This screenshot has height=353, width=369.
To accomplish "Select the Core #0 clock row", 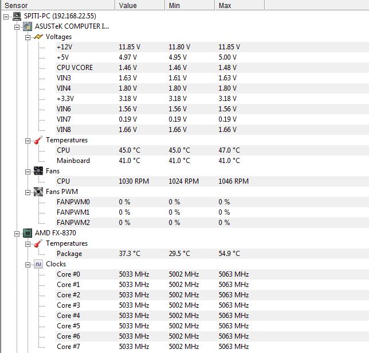I will (x=212, y=274).
